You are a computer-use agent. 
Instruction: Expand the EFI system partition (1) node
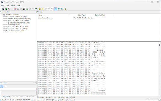(4, 17)
